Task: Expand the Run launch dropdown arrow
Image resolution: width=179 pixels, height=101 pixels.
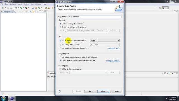Action: [x=23, y=8]
